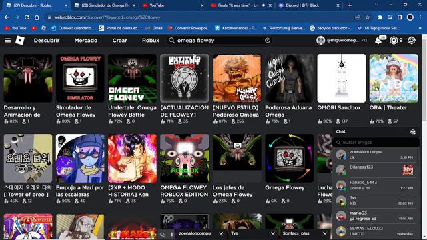Open ORA | Theater game thumbnail
The height and width of the screenshot is (240, 427).
coord(394,78)
